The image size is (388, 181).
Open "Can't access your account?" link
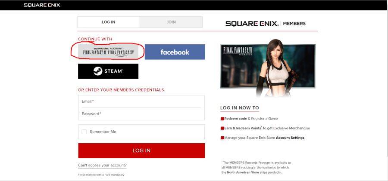[102, 165]
